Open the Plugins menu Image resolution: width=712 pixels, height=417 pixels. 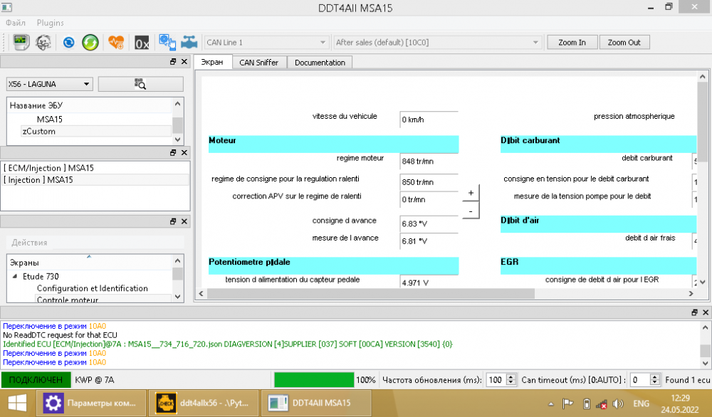tap(50, 23)
